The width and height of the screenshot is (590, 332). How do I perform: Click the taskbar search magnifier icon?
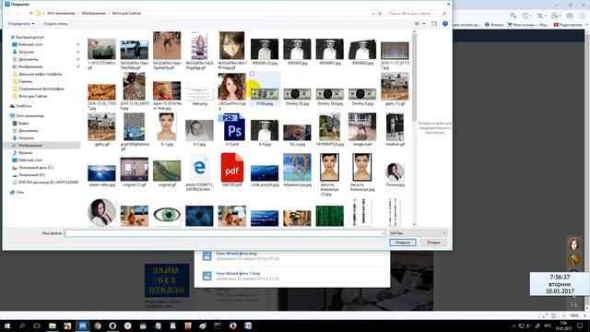coord(22,326)
